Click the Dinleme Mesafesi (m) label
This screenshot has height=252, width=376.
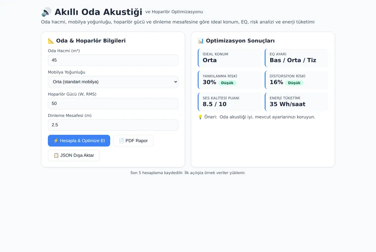point(70,115)
